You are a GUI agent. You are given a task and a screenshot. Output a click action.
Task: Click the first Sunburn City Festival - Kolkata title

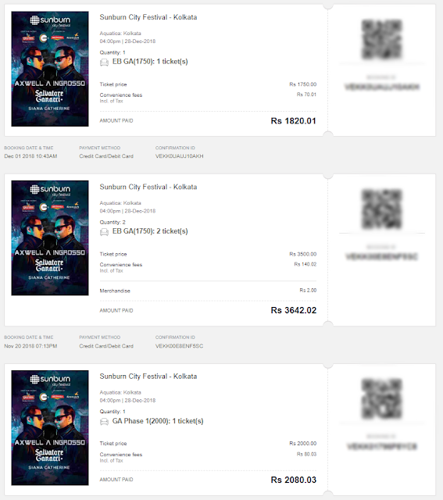coord(148,17)
